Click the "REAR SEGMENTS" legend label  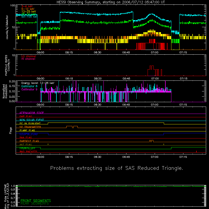coord(35,204)
